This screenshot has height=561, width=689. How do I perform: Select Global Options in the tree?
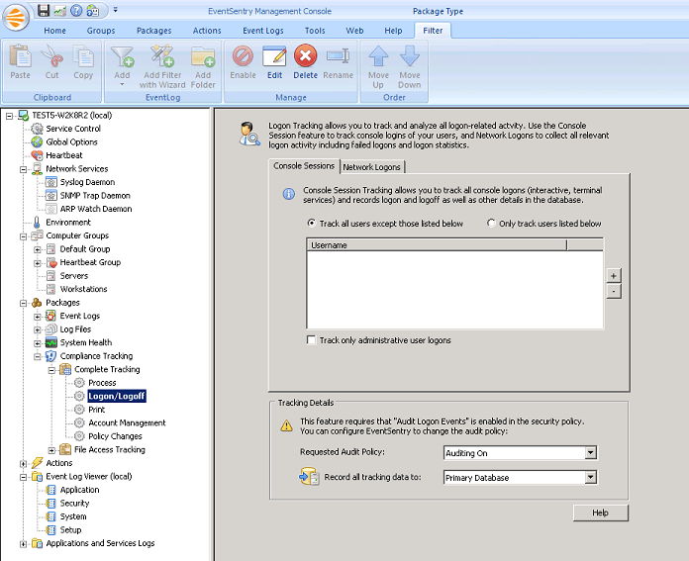tap(71, 141)
